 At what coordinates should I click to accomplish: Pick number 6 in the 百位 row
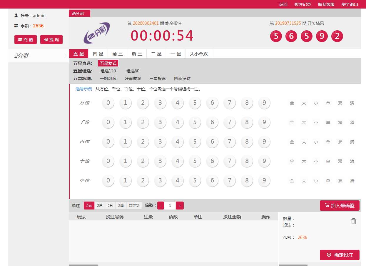212,142
